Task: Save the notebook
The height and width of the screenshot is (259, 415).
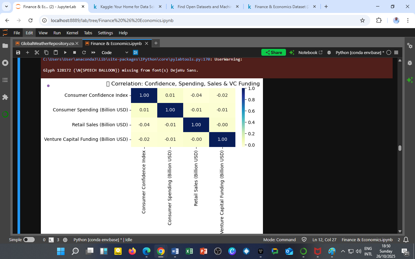Action: click(18, 52)
